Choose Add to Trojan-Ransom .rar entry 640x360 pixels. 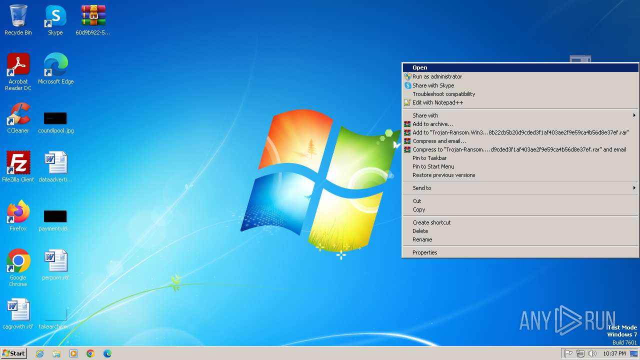pyautogui.click(x=520, y=132)
